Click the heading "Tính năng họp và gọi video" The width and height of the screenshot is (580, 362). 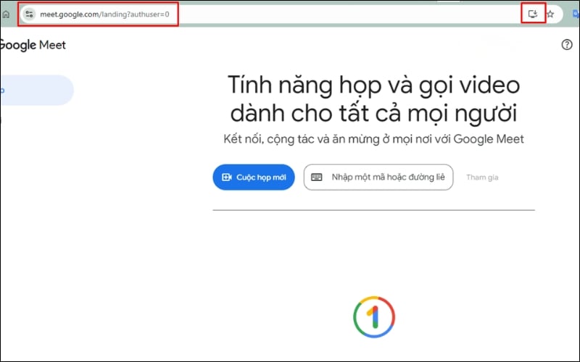tap(373, 85)
